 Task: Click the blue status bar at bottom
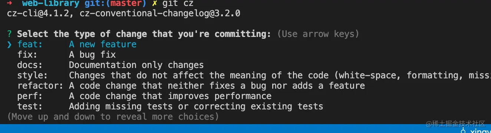[x=245, y=129]
